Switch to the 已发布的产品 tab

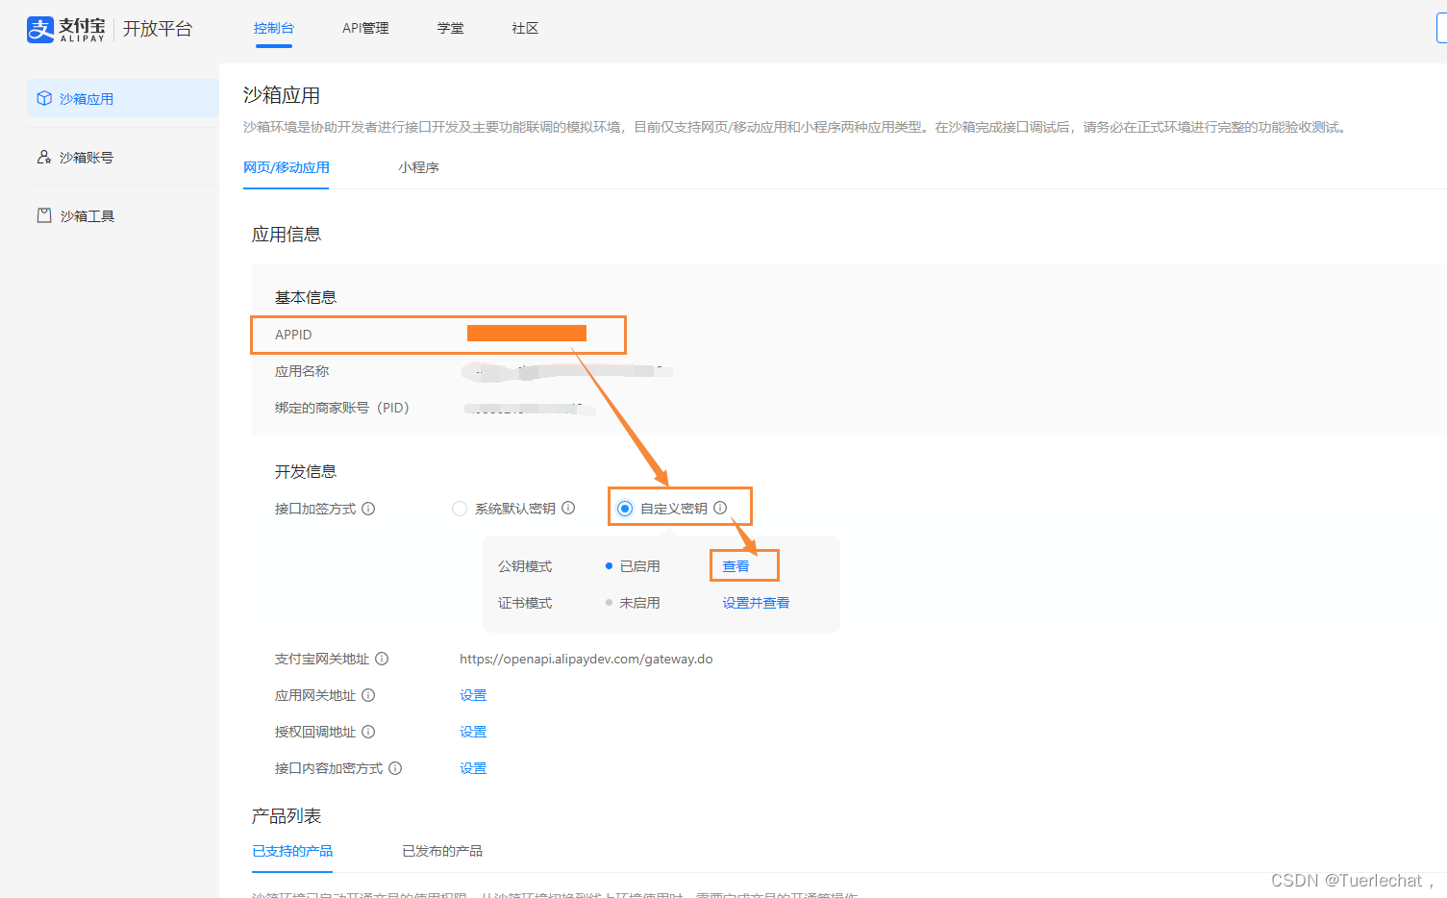pyautogui.click(x=442, y=851)
